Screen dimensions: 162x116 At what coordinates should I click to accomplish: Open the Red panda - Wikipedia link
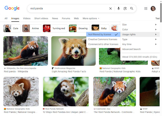pos(16,71)
